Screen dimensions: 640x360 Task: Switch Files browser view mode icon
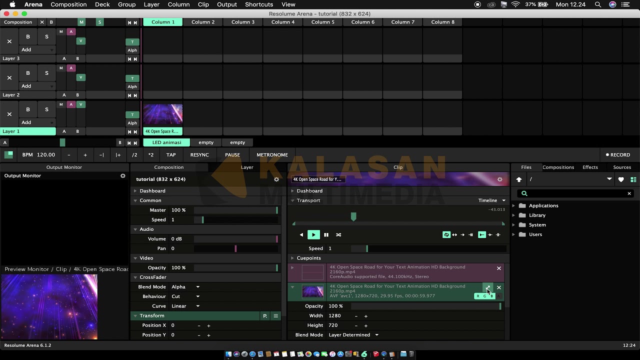pyautogui.click(x=633, y=179)
